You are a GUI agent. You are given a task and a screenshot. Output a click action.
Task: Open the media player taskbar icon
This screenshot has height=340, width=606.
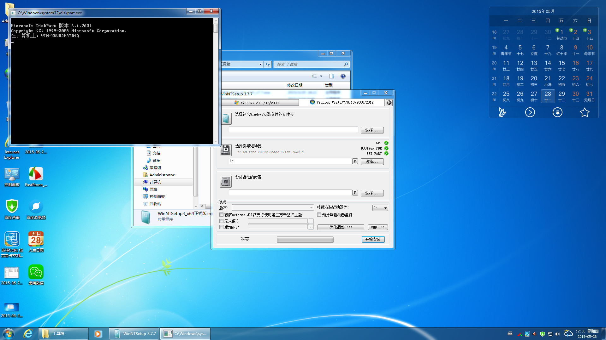click(98, 334)
